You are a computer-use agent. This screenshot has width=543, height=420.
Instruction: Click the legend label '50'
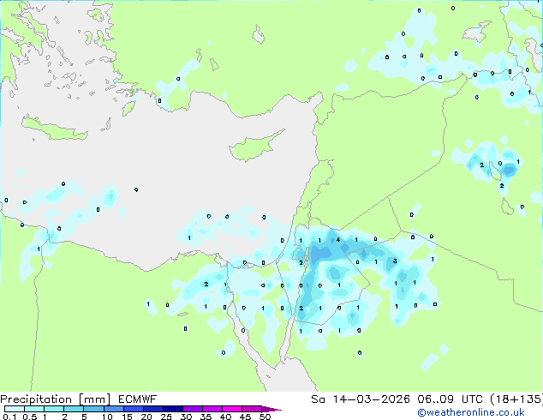pos(265,417)
